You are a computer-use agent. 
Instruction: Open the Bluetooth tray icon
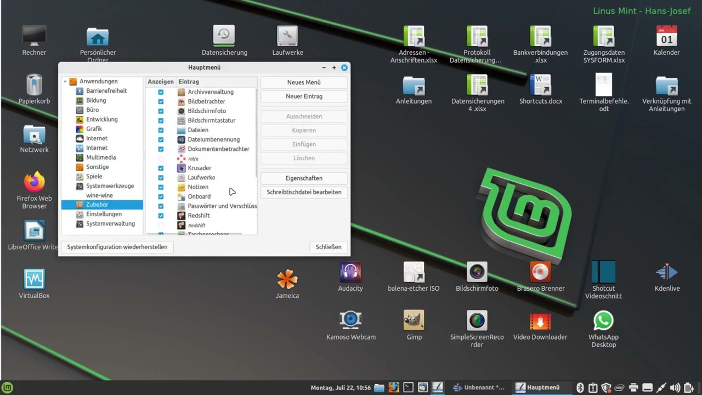(580, 388)
